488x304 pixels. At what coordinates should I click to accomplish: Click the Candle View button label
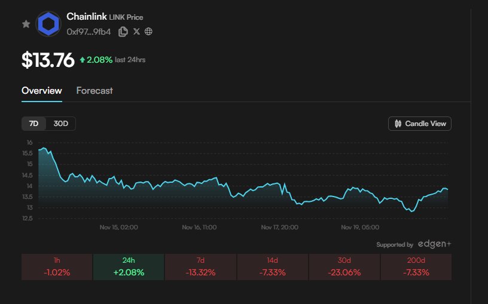pos(425,124)
